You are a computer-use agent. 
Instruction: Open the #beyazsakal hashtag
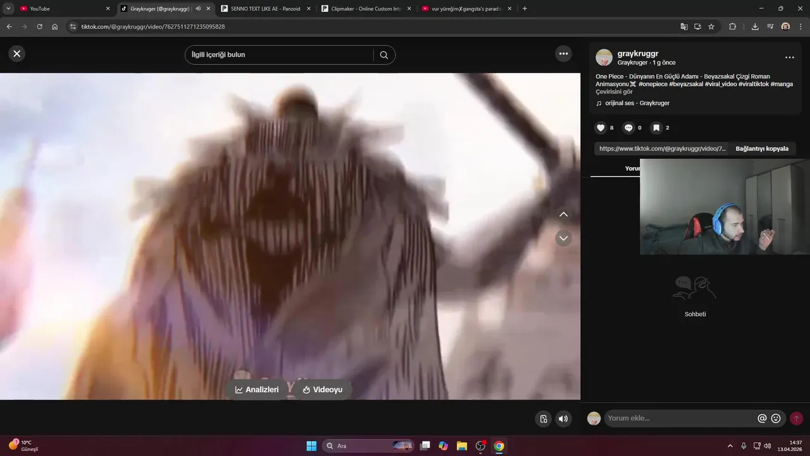pyautogui.click(x=686, y=84)
